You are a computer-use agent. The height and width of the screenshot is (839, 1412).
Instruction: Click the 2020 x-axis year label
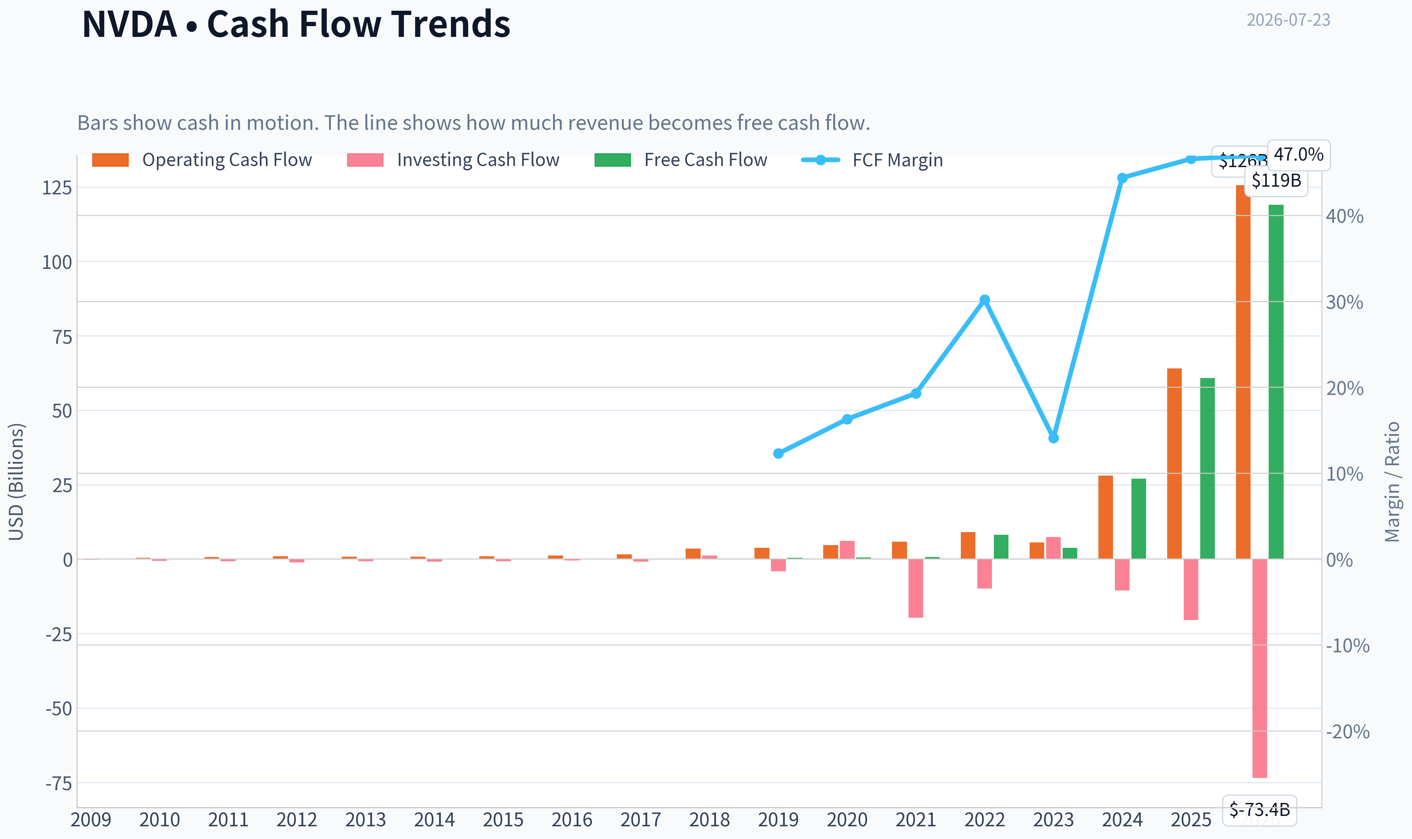coord(847,820)
